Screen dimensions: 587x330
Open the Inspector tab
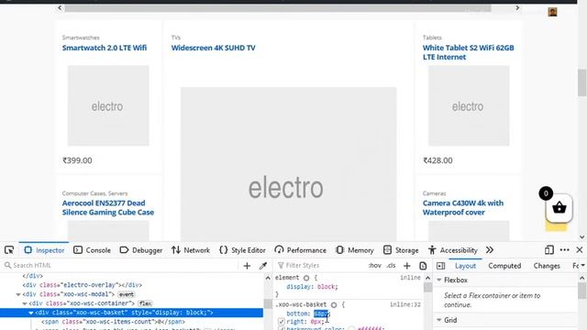(45, 250)
